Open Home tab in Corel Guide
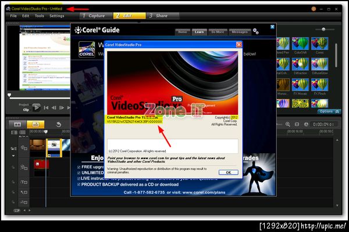The height and width of the screenshot is (232, 349). pos(183,32)
